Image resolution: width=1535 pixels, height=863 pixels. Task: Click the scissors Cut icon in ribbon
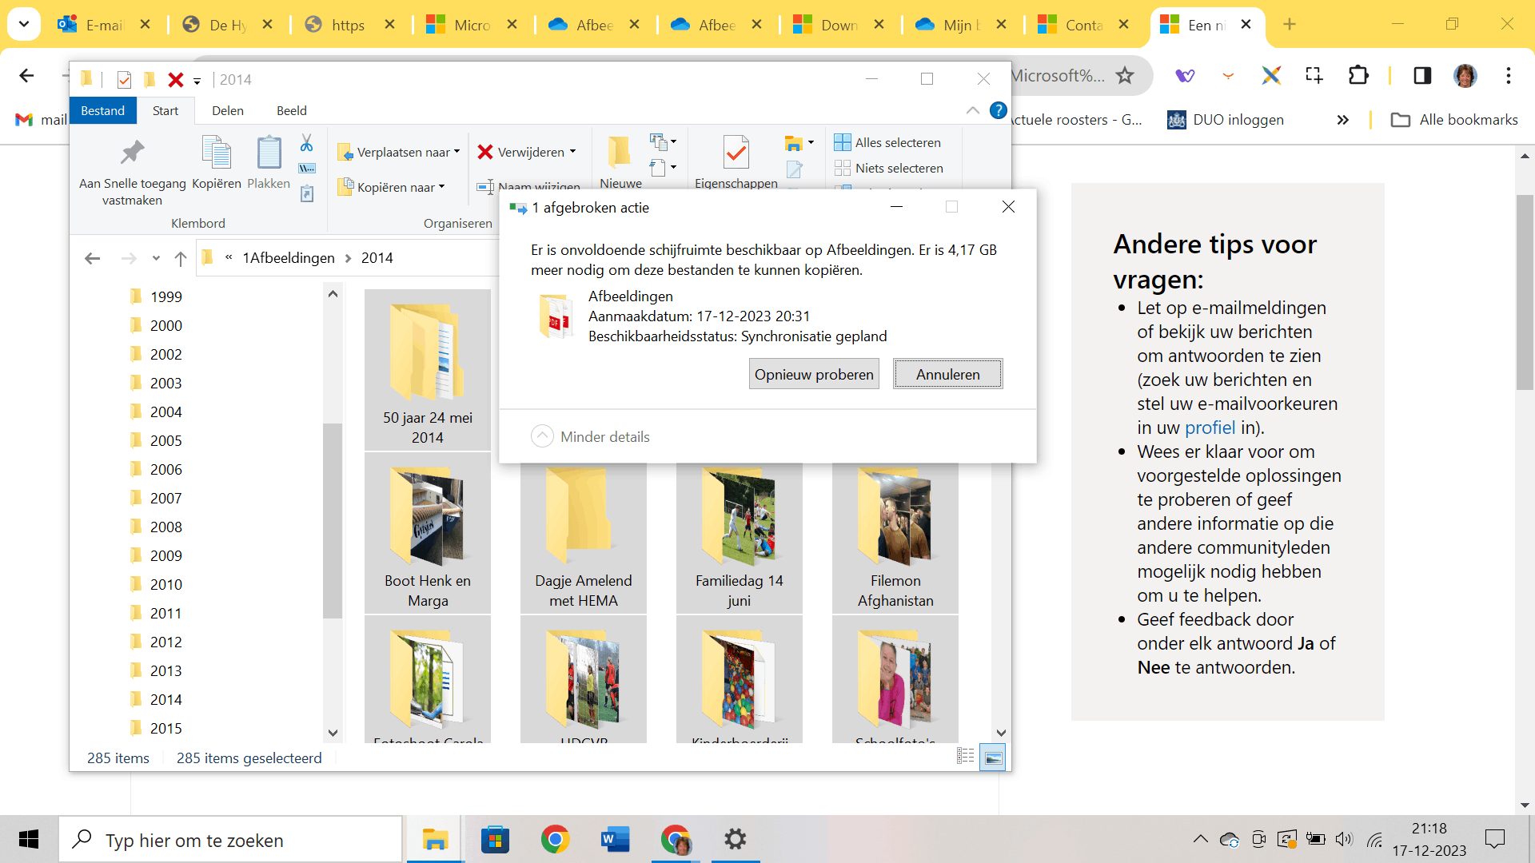(x=306, y=144)
